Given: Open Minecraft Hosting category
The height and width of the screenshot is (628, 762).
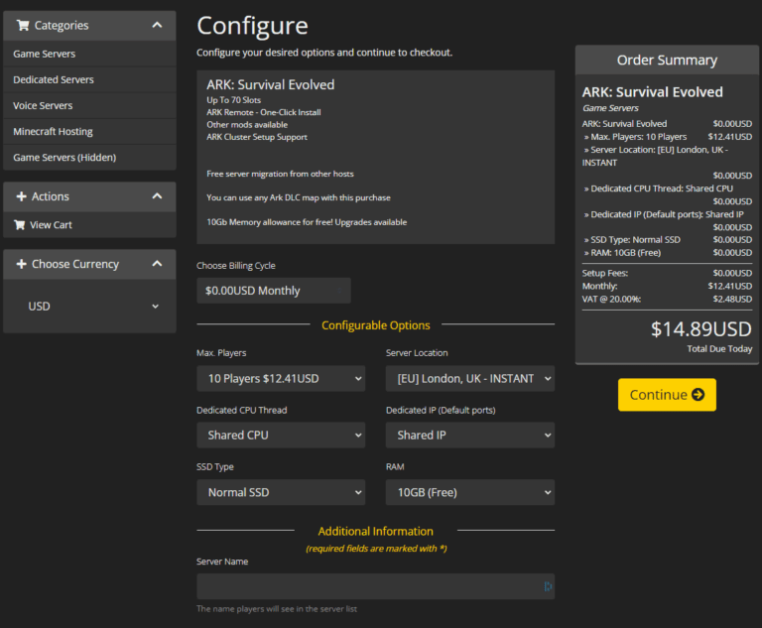Looking at the screenshot, I should point(89,131).
